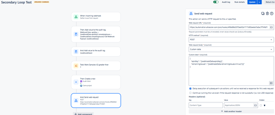
Task: Click Add another header button
Action: tap(231, 111)
